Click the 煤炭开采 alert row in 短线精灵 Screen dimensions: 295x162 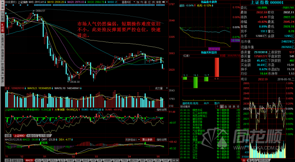pyautogui.click(x=210, y=110)
